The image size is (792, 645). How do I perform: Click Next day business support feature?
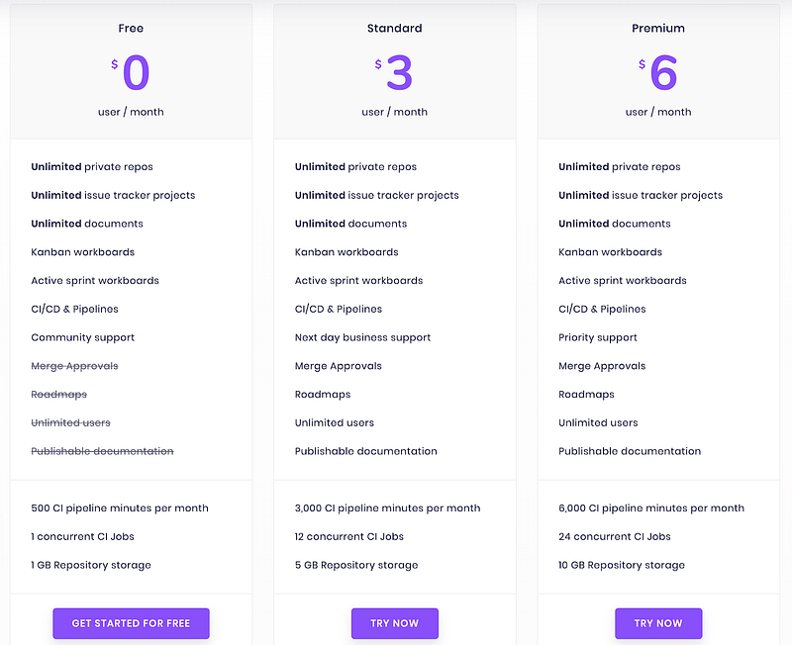point(362,337)
